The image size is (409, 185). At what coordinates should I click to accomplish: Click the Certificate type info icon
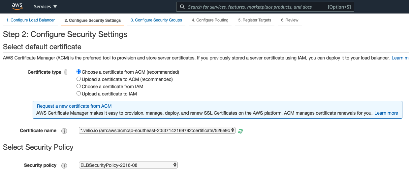pyautogui.click(x=66, y=72)
